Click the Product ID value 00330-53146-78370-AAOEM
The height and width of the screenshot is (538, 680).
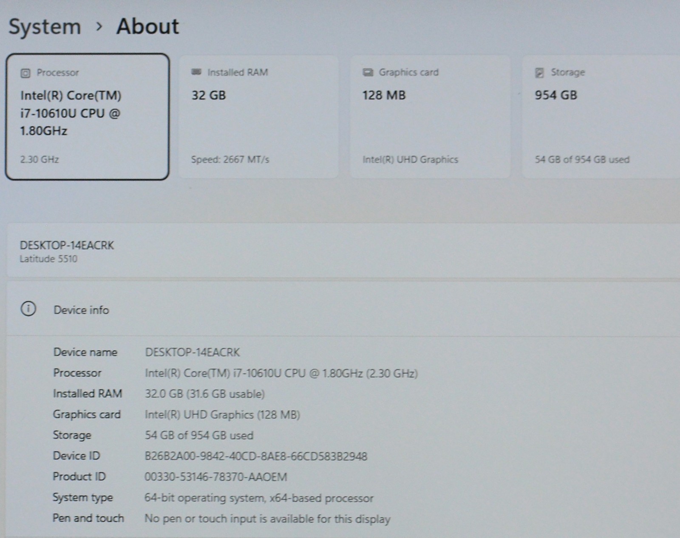[215, 477]
